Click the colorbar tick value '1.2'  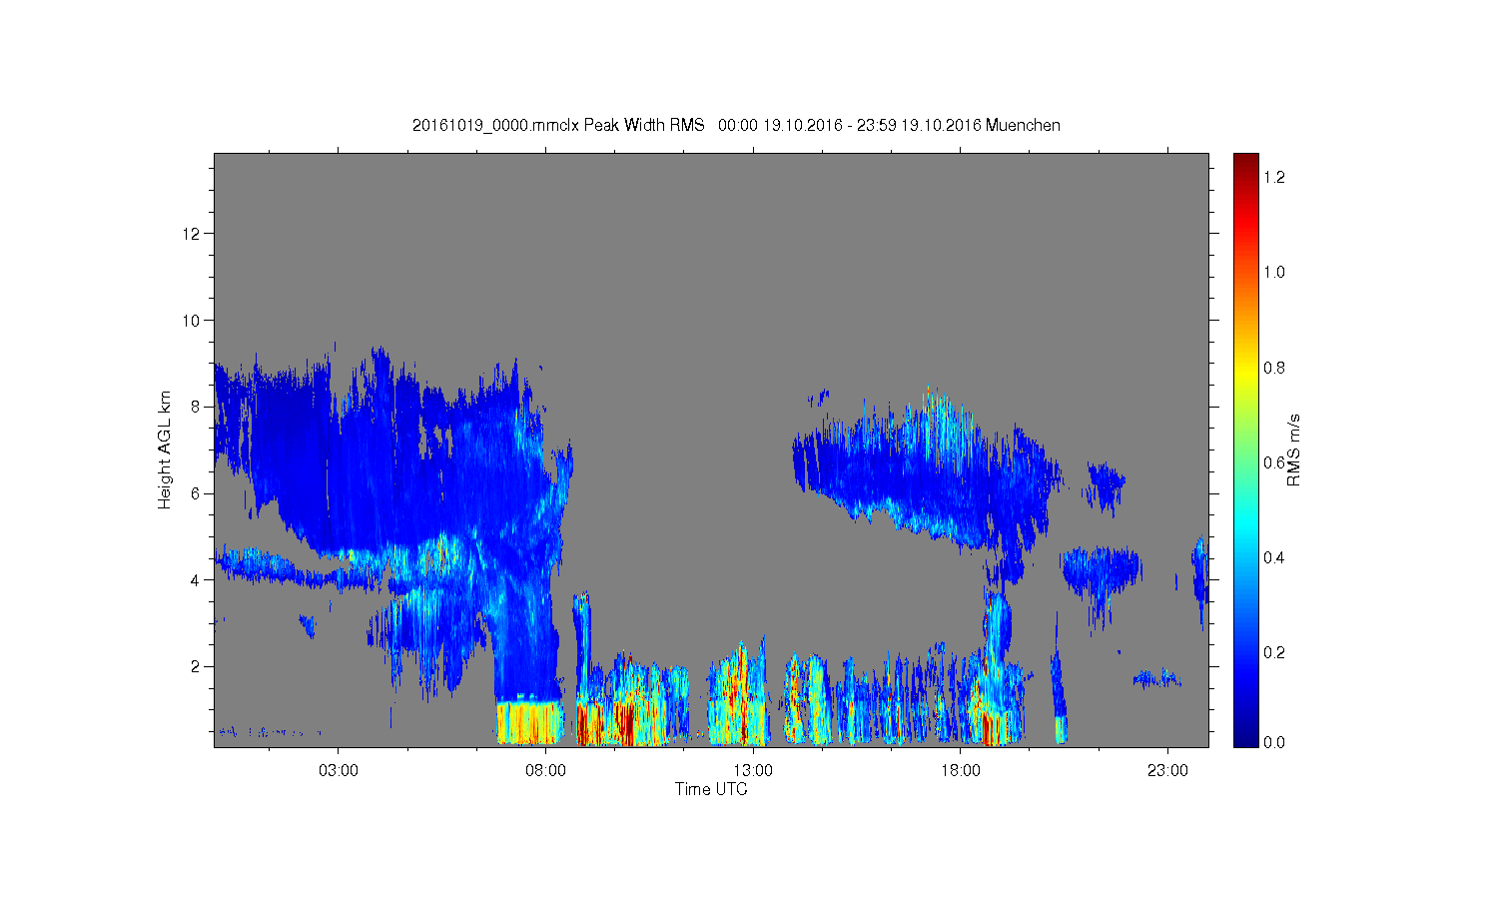coord(1274,177)
